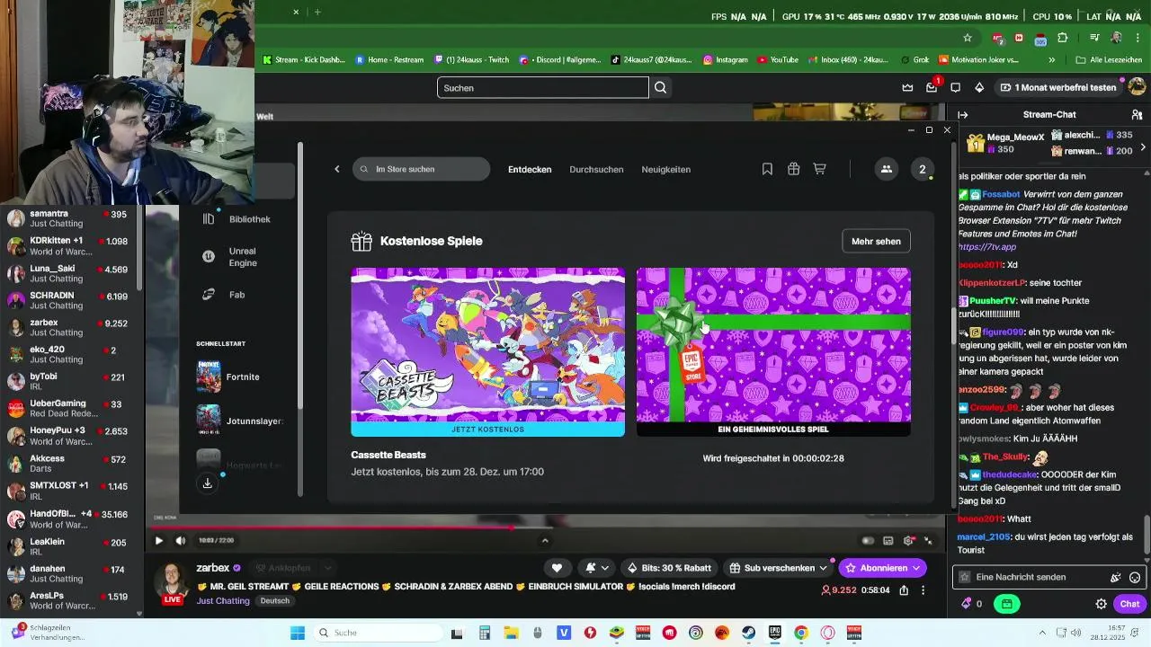Play the Twitch video player
Viewport: 1151px width, 647px height.
[x=159, y=540]
